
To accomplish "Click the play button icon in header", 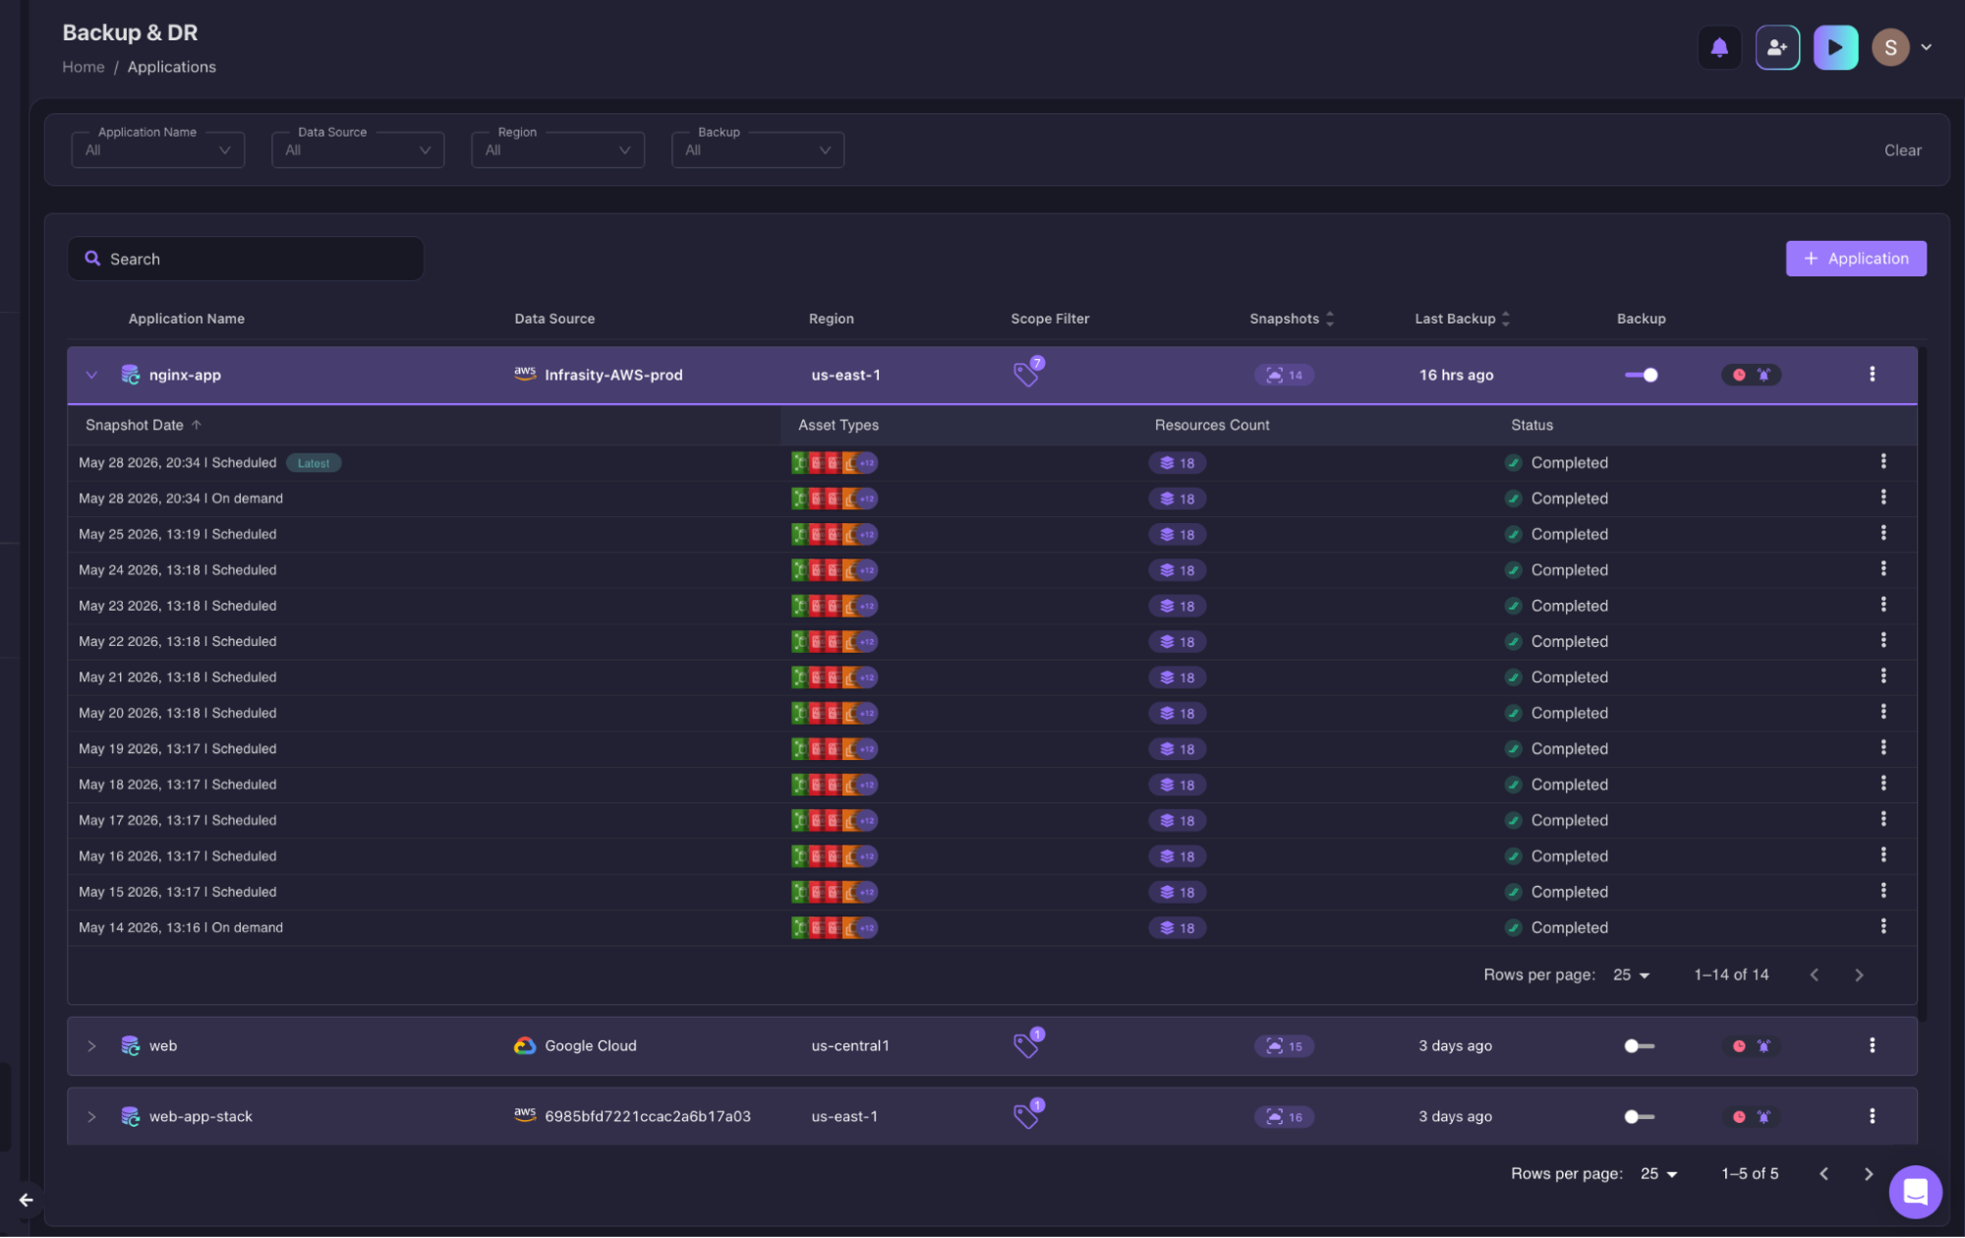I will point(1835,47).
